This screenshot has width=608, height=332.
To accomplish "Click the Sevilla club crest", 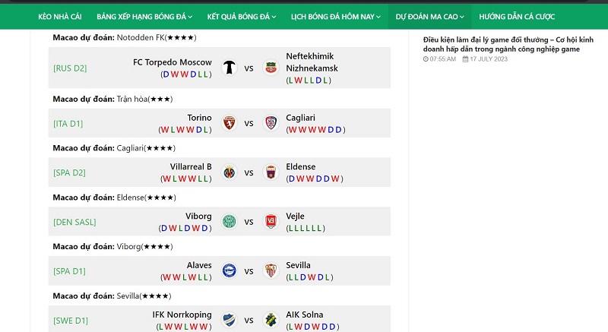I will (271, 270).
